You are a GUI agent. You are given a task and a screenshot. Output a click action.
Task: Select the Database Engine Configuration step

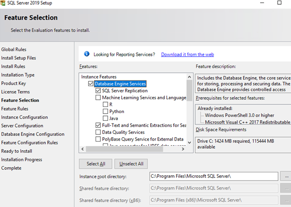(33, 134)
